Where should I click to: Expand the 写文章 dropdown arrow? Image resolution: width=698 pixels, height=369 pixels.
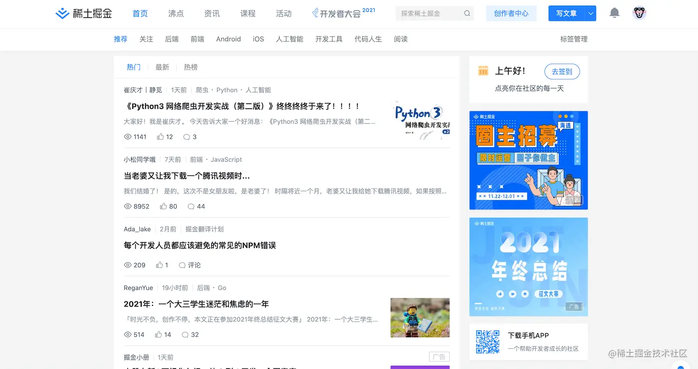tap(591, 13)
